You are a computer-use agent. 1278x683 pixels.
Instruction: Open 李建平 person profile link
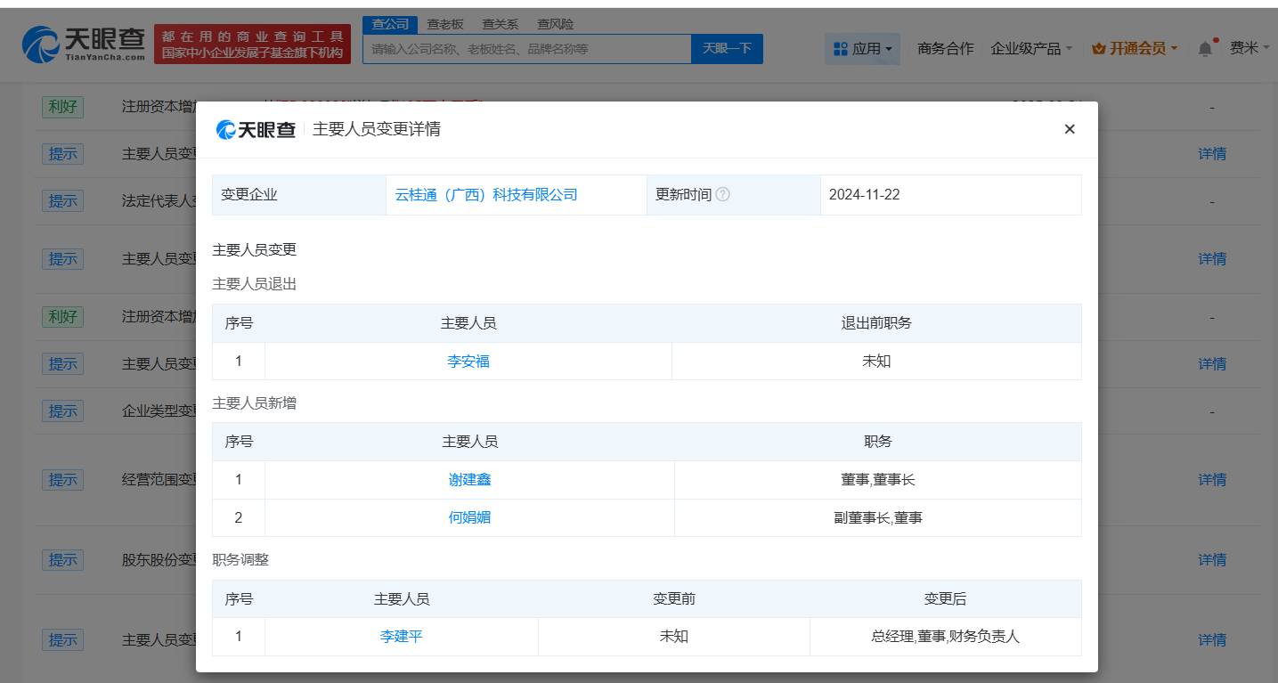pos(401,637)
